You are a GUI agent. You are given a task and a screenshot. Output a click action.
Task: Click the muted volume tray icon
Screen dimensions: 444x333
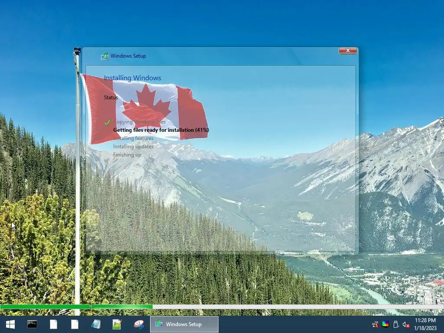pos(406,325)
